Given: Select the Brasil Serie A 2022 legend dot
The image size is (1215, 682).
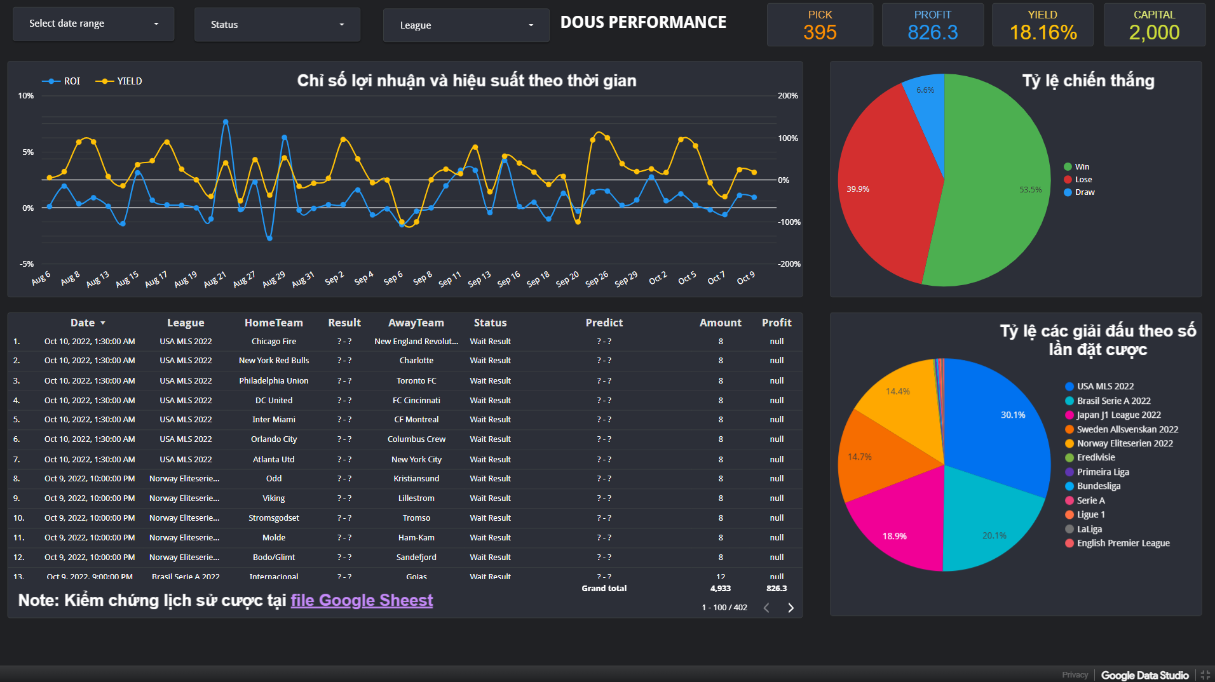Looking at the screenshot, I should pos(1069,401).
